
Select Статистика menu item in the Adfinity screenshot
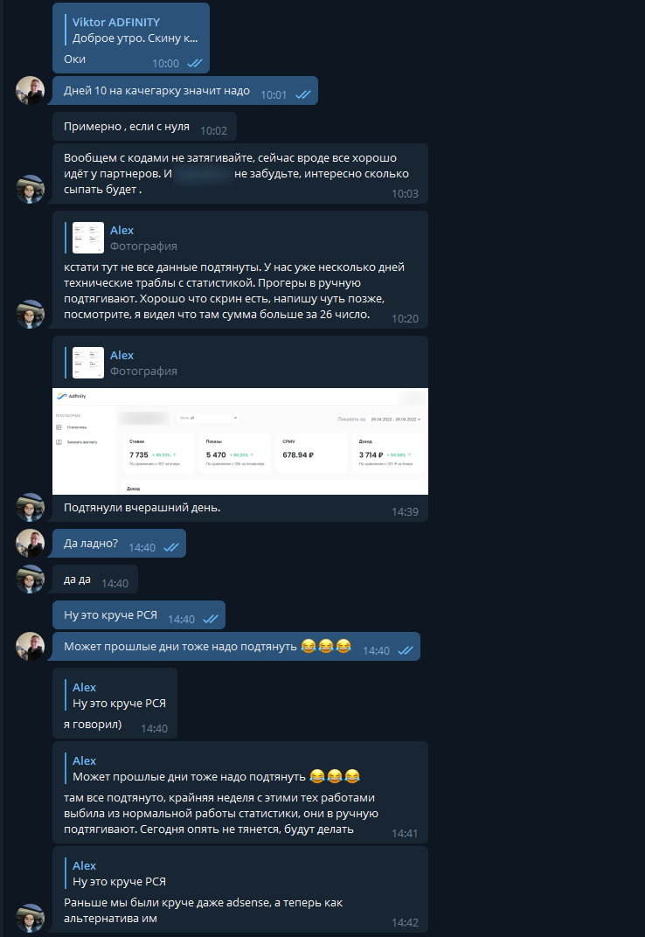(72, 427)
